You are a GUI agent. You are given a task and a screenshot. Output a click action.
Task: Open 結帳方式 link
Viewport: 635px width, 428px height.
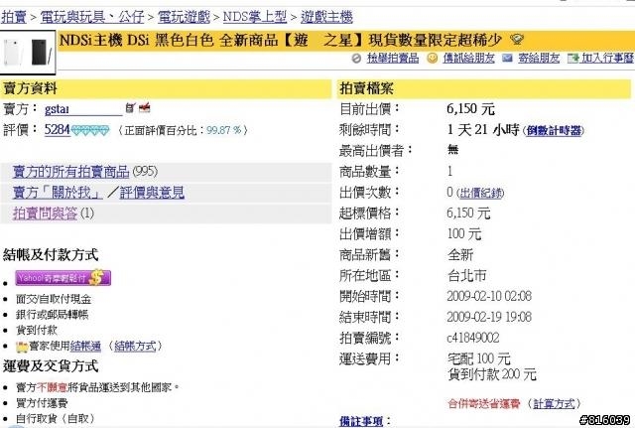(x=135, y=347)
